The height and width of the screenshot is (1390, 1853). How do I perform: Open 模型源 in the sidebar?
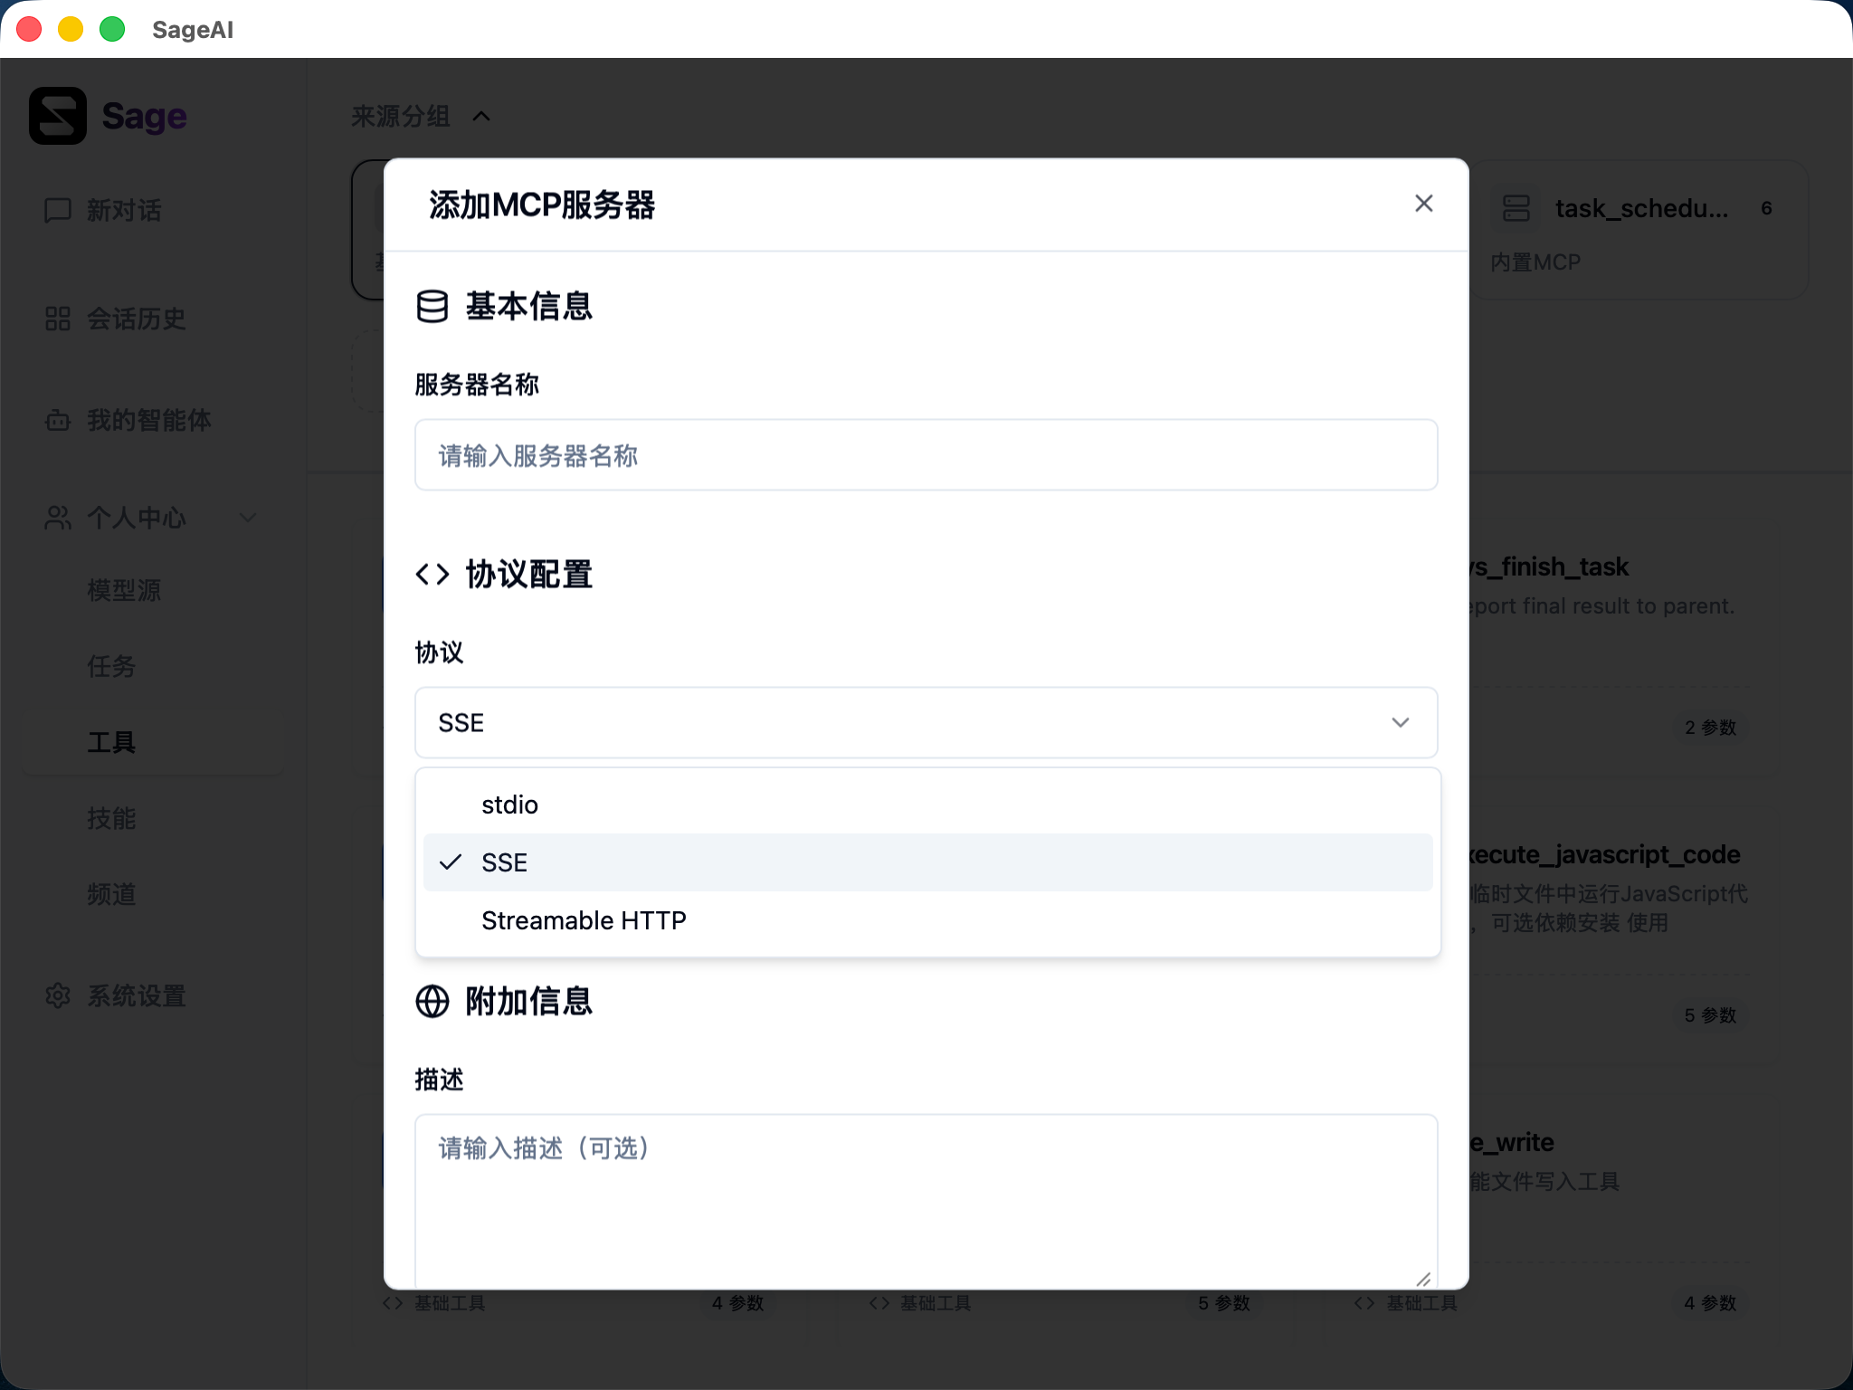pos(124,590)
